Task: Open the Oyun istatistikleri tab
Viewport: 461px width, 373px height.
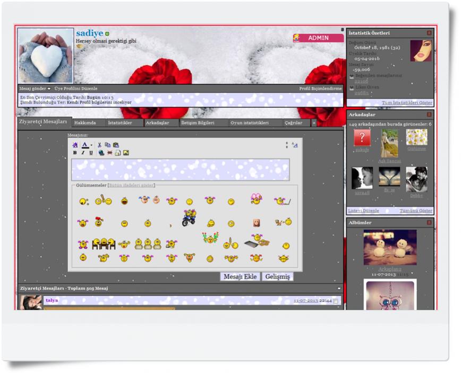Action: click(250, 123)
